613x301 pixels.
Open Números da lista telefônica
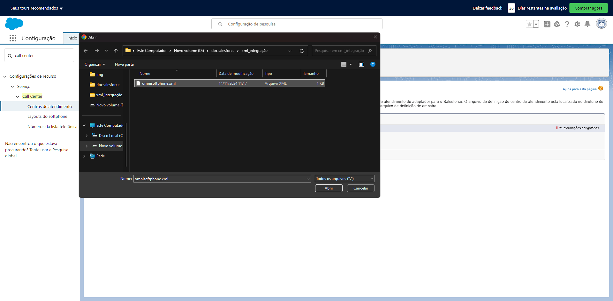[52, 127]
